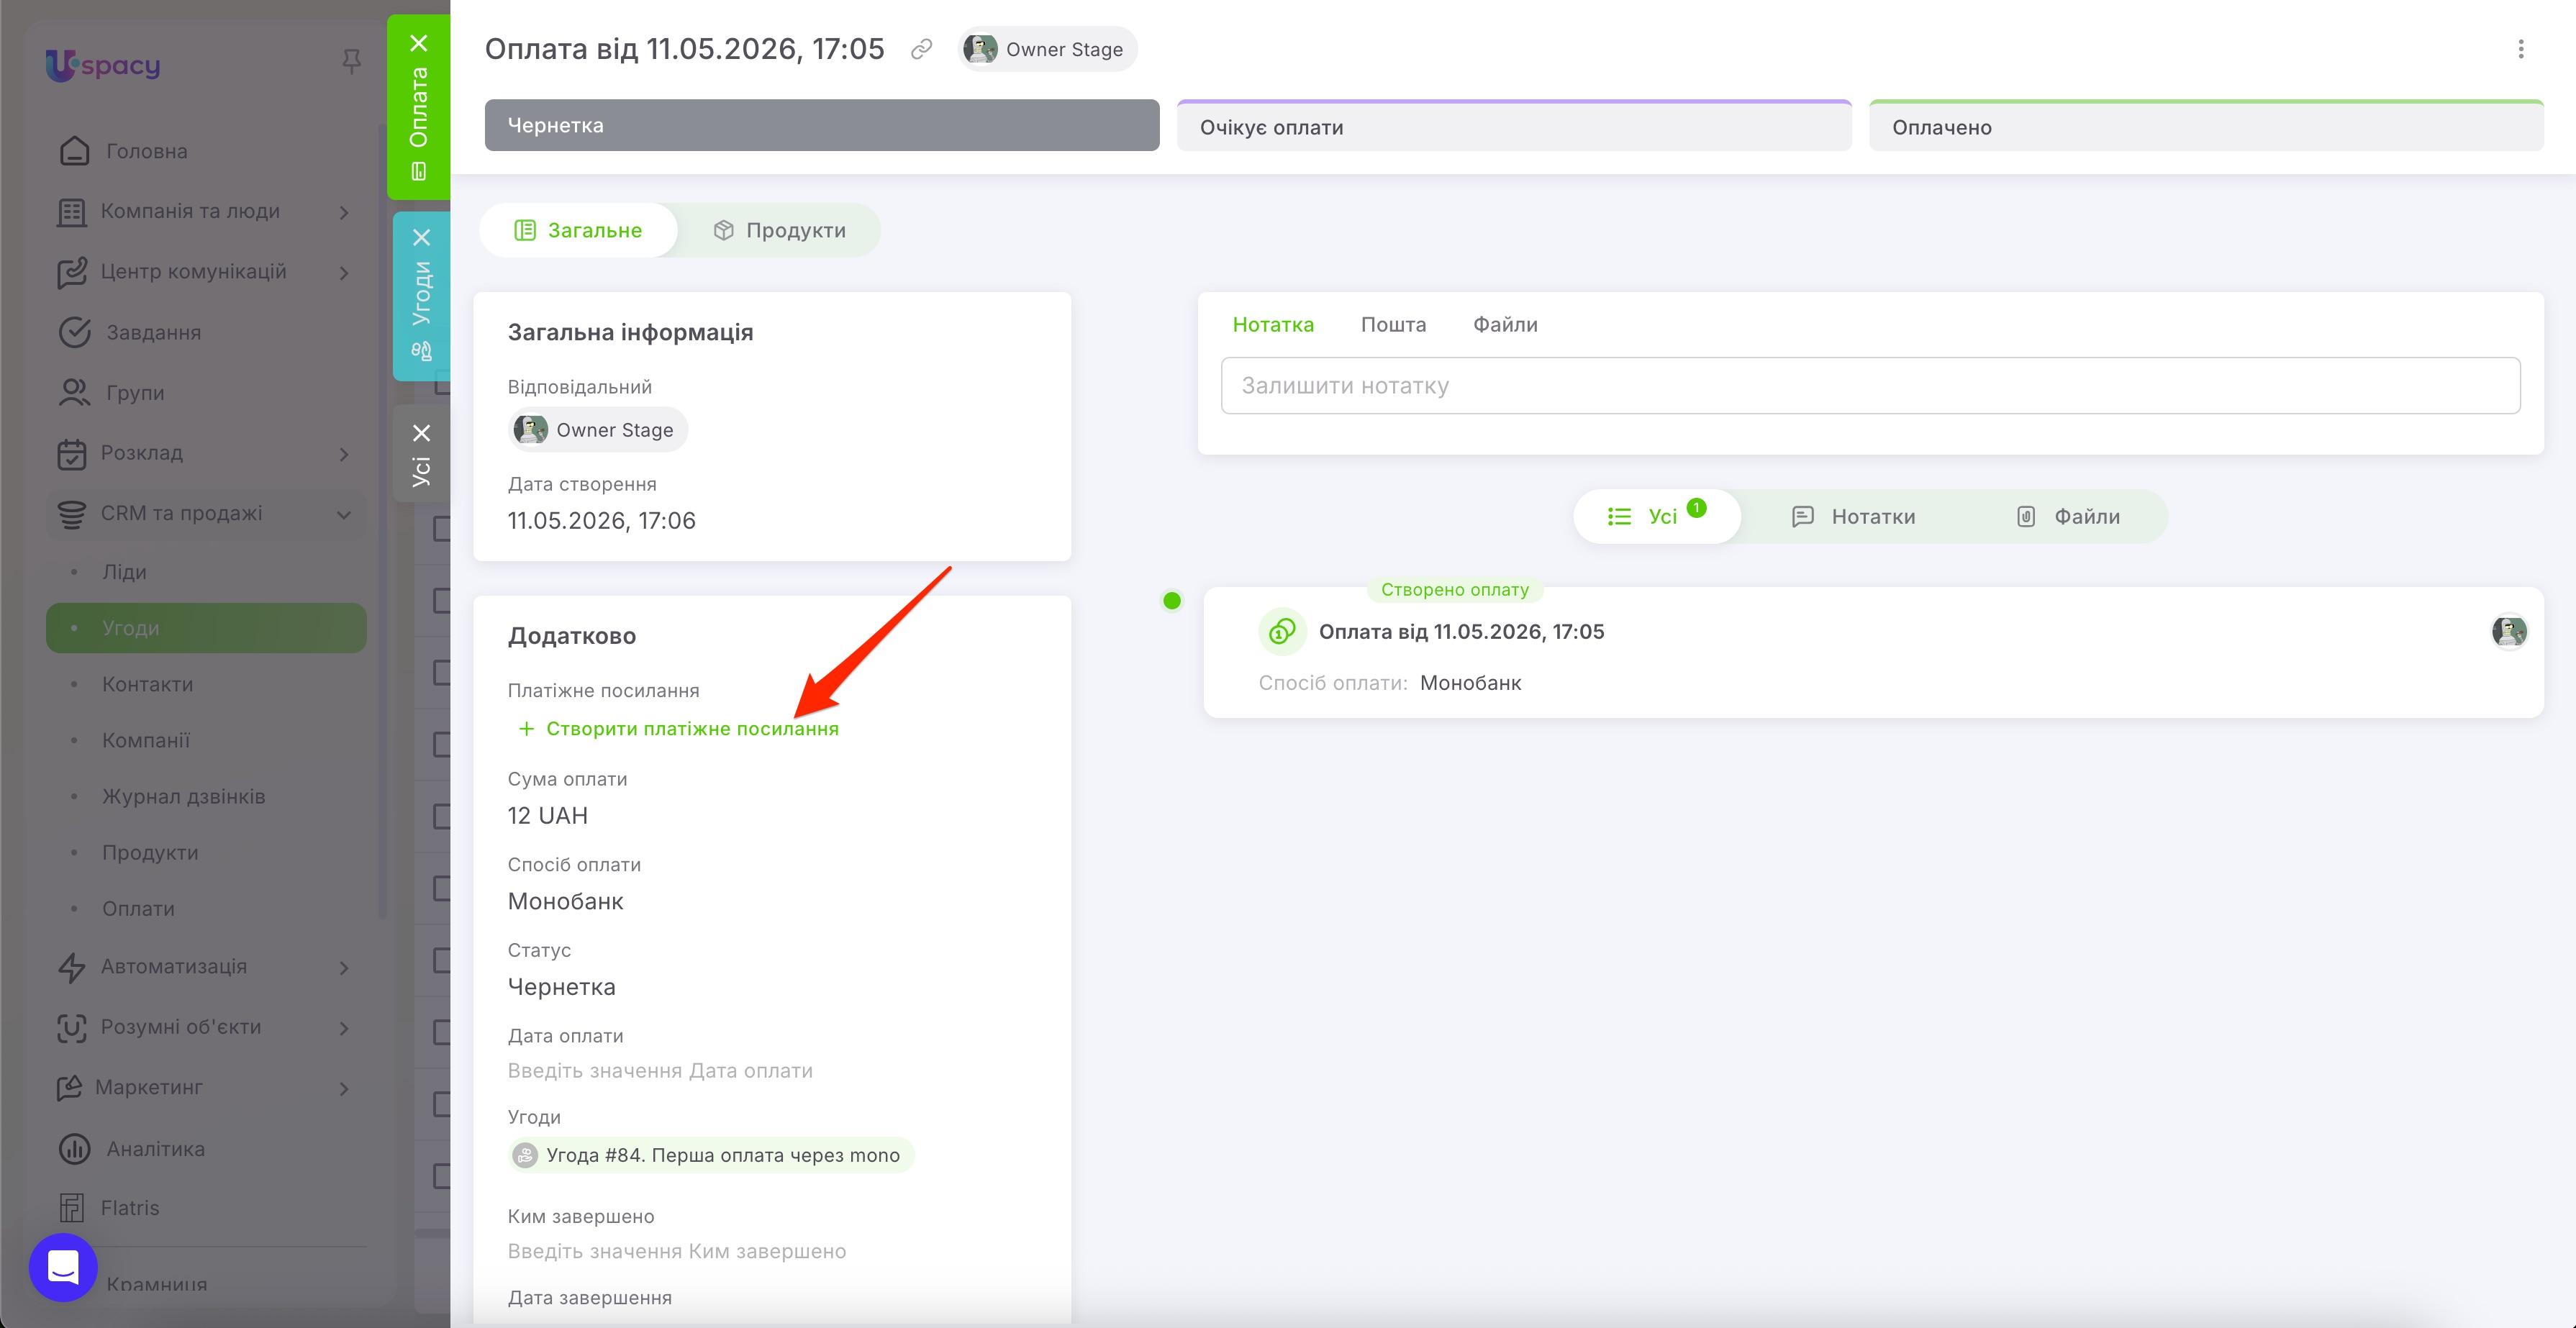Open Flatris icon in sidebar
2576x1328 pixels.
point(72,1208)
